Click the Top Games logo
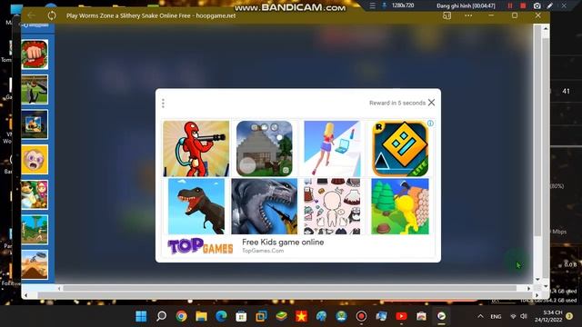This screenshot has height=327, width=582. pos(200,246)
